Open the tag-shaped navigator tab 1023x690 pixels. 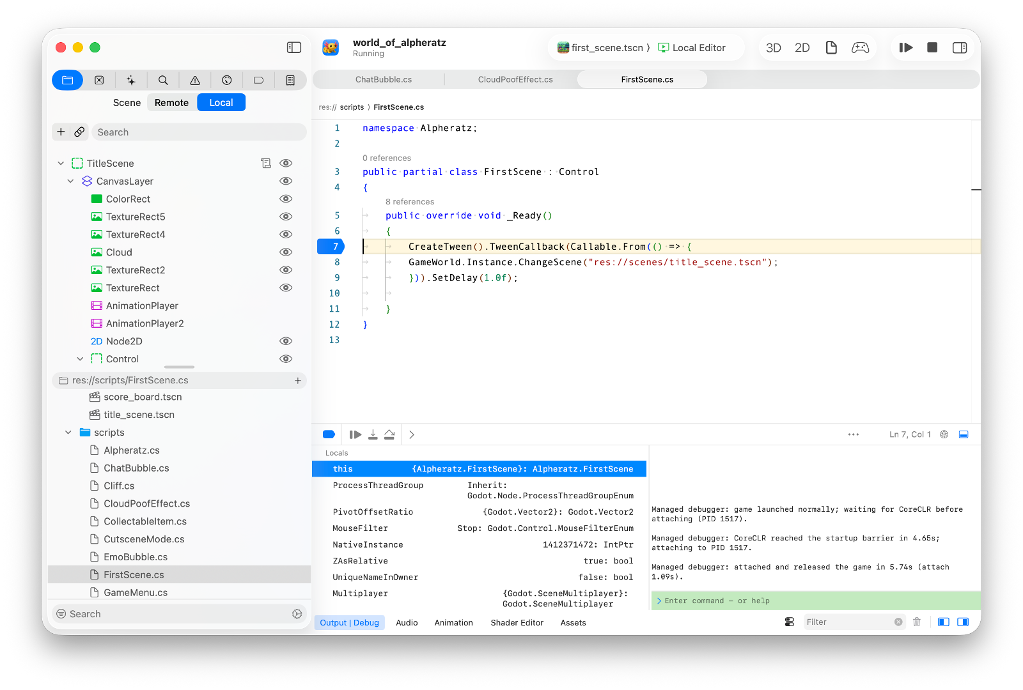coord(259,80)
